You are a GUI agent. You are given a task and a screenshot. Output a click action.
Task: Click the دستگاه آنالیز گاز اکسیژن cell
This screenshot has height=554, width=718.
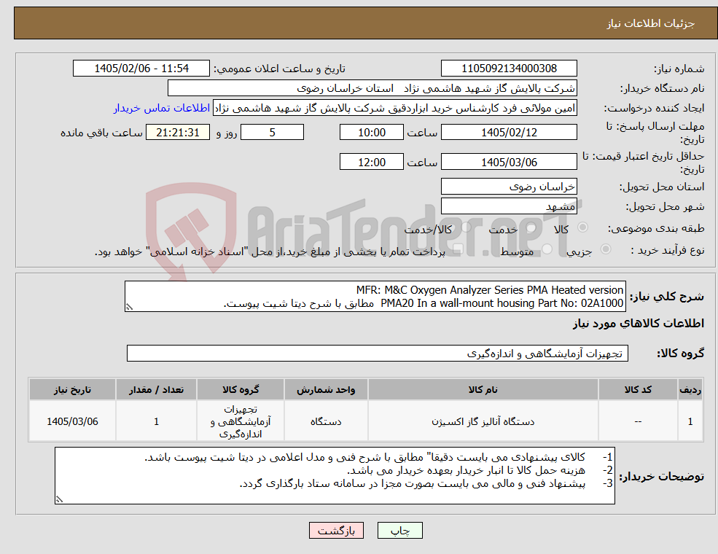pos(483,421)
